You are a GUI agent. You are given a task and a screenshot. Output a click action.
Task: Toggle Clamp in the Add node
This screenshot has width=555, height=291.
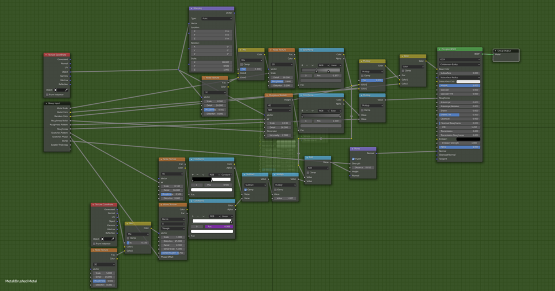[x=308, y=172]
